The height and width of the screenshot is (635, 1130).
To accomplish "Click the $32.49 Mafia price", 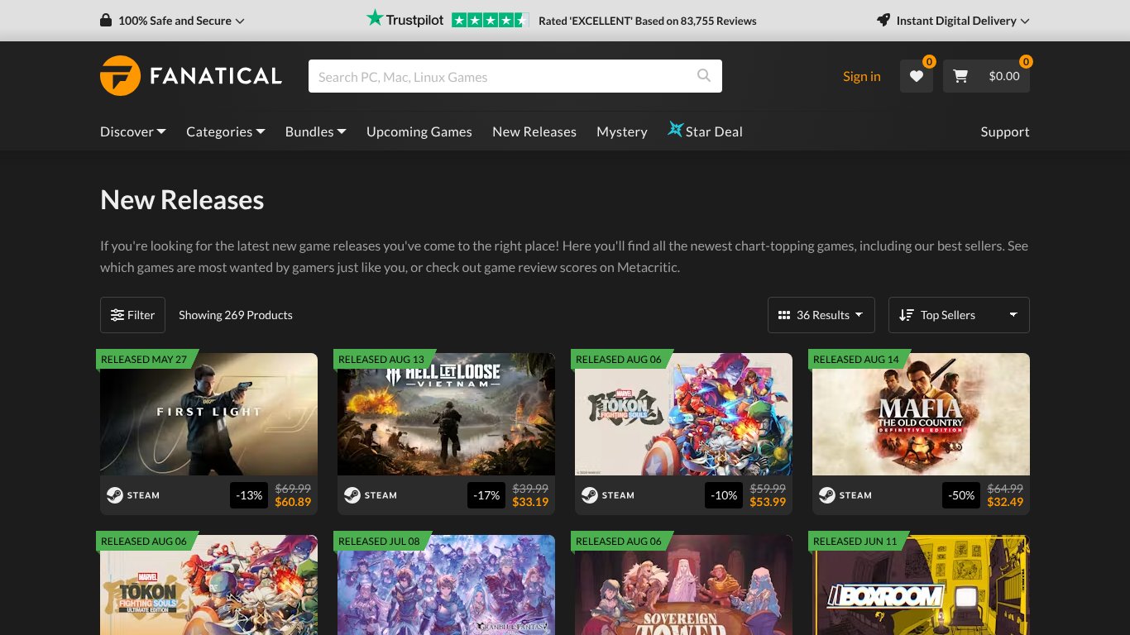I will click(1005, 502).
